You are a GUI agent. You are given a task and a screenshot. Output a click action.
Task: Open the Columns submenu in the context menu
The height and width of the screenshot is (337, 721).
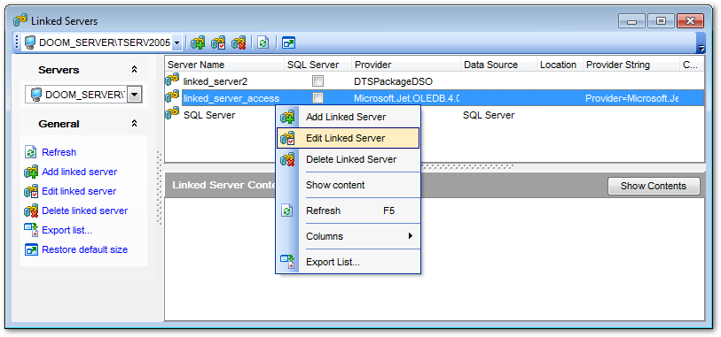coord(349,236)
